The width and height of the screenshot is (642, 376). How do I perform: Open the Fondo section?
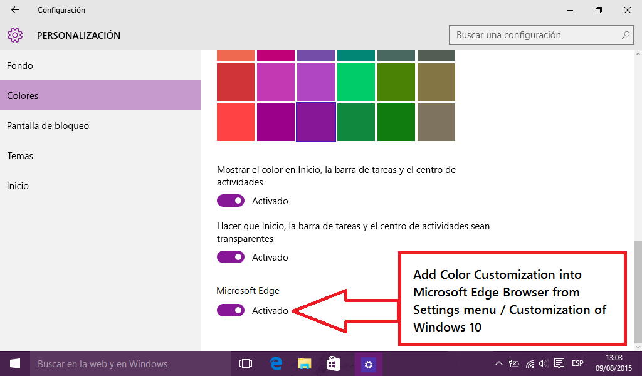click(x=100, y=65)
